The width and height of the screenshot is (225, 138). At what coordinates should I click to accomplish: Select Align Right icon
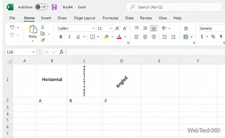pos(154,37)
